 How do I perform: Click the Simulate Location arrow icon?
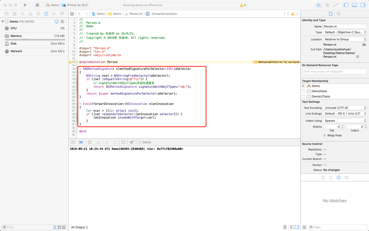pos(132,142)
